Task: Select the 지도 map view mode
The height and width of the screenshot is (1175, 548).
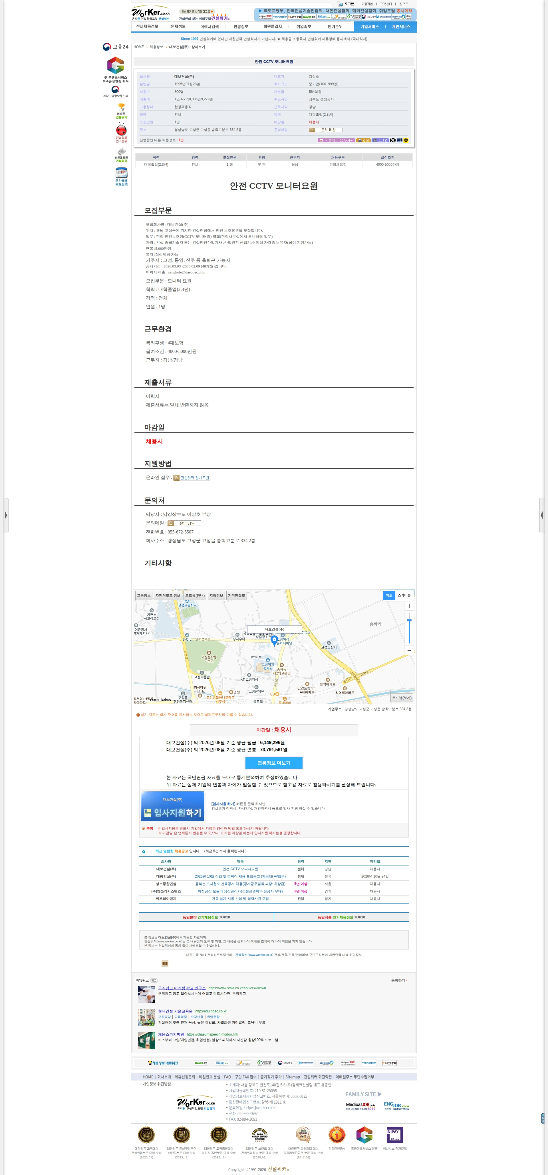Action: click(x=389, y=595)
